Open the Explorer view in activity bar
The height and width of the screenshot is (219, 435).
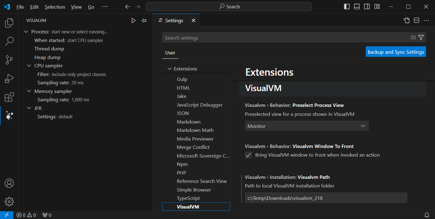click(9, 23)
